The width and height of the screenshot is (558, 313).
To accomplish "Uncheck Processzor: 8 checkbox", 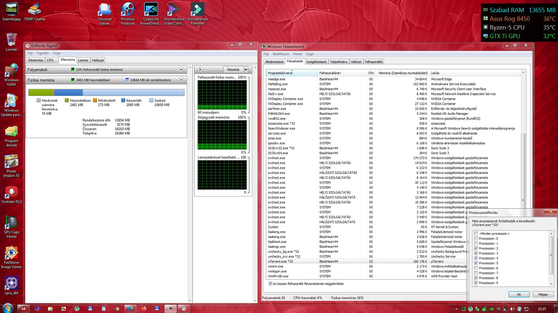I will point(476,278).
